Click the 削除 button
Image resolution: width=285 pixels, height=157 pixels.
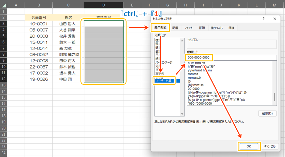pos(267,113)
